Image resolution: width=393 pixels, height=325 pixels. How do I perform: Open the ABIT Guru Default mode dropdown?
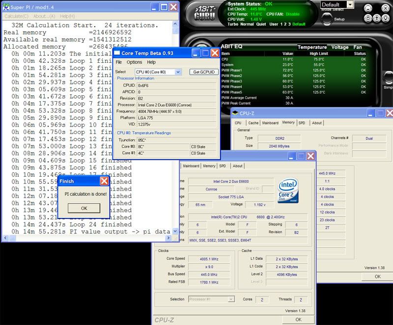click(350, 4)
